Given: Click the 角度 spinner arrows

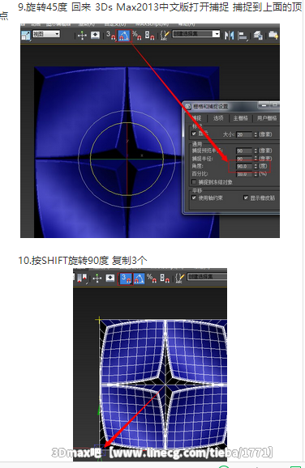Looking at the screenshot, I should tap(256, 166).
